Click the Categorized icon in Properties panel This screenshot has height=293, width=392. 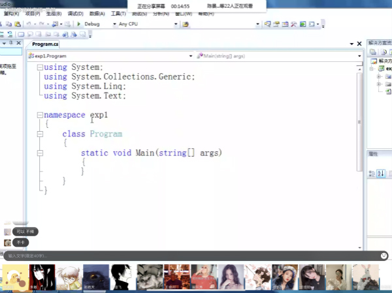[x=372, y=173]
